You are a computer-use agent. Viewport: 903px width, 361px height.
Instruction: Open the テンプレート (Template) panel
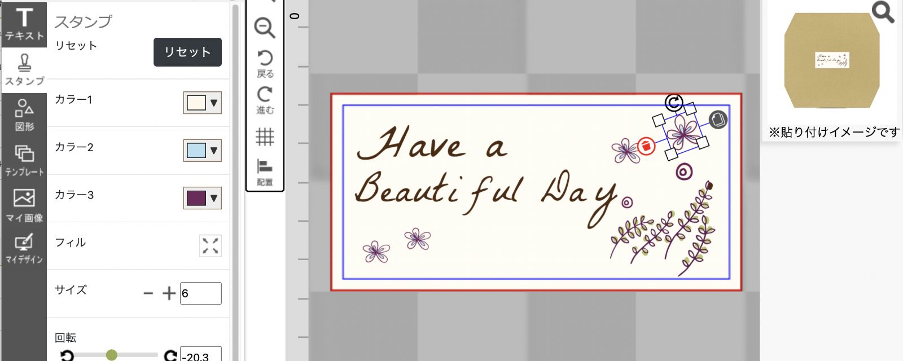point(24,160)
